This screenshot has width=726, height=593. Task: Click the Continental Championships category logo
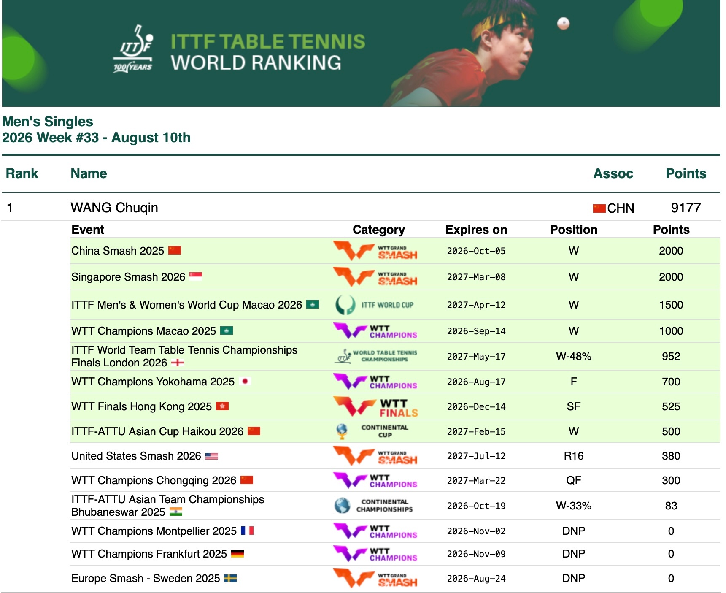click(374, 506)
